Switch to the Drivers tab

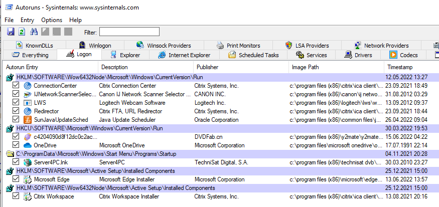[358, 55]
